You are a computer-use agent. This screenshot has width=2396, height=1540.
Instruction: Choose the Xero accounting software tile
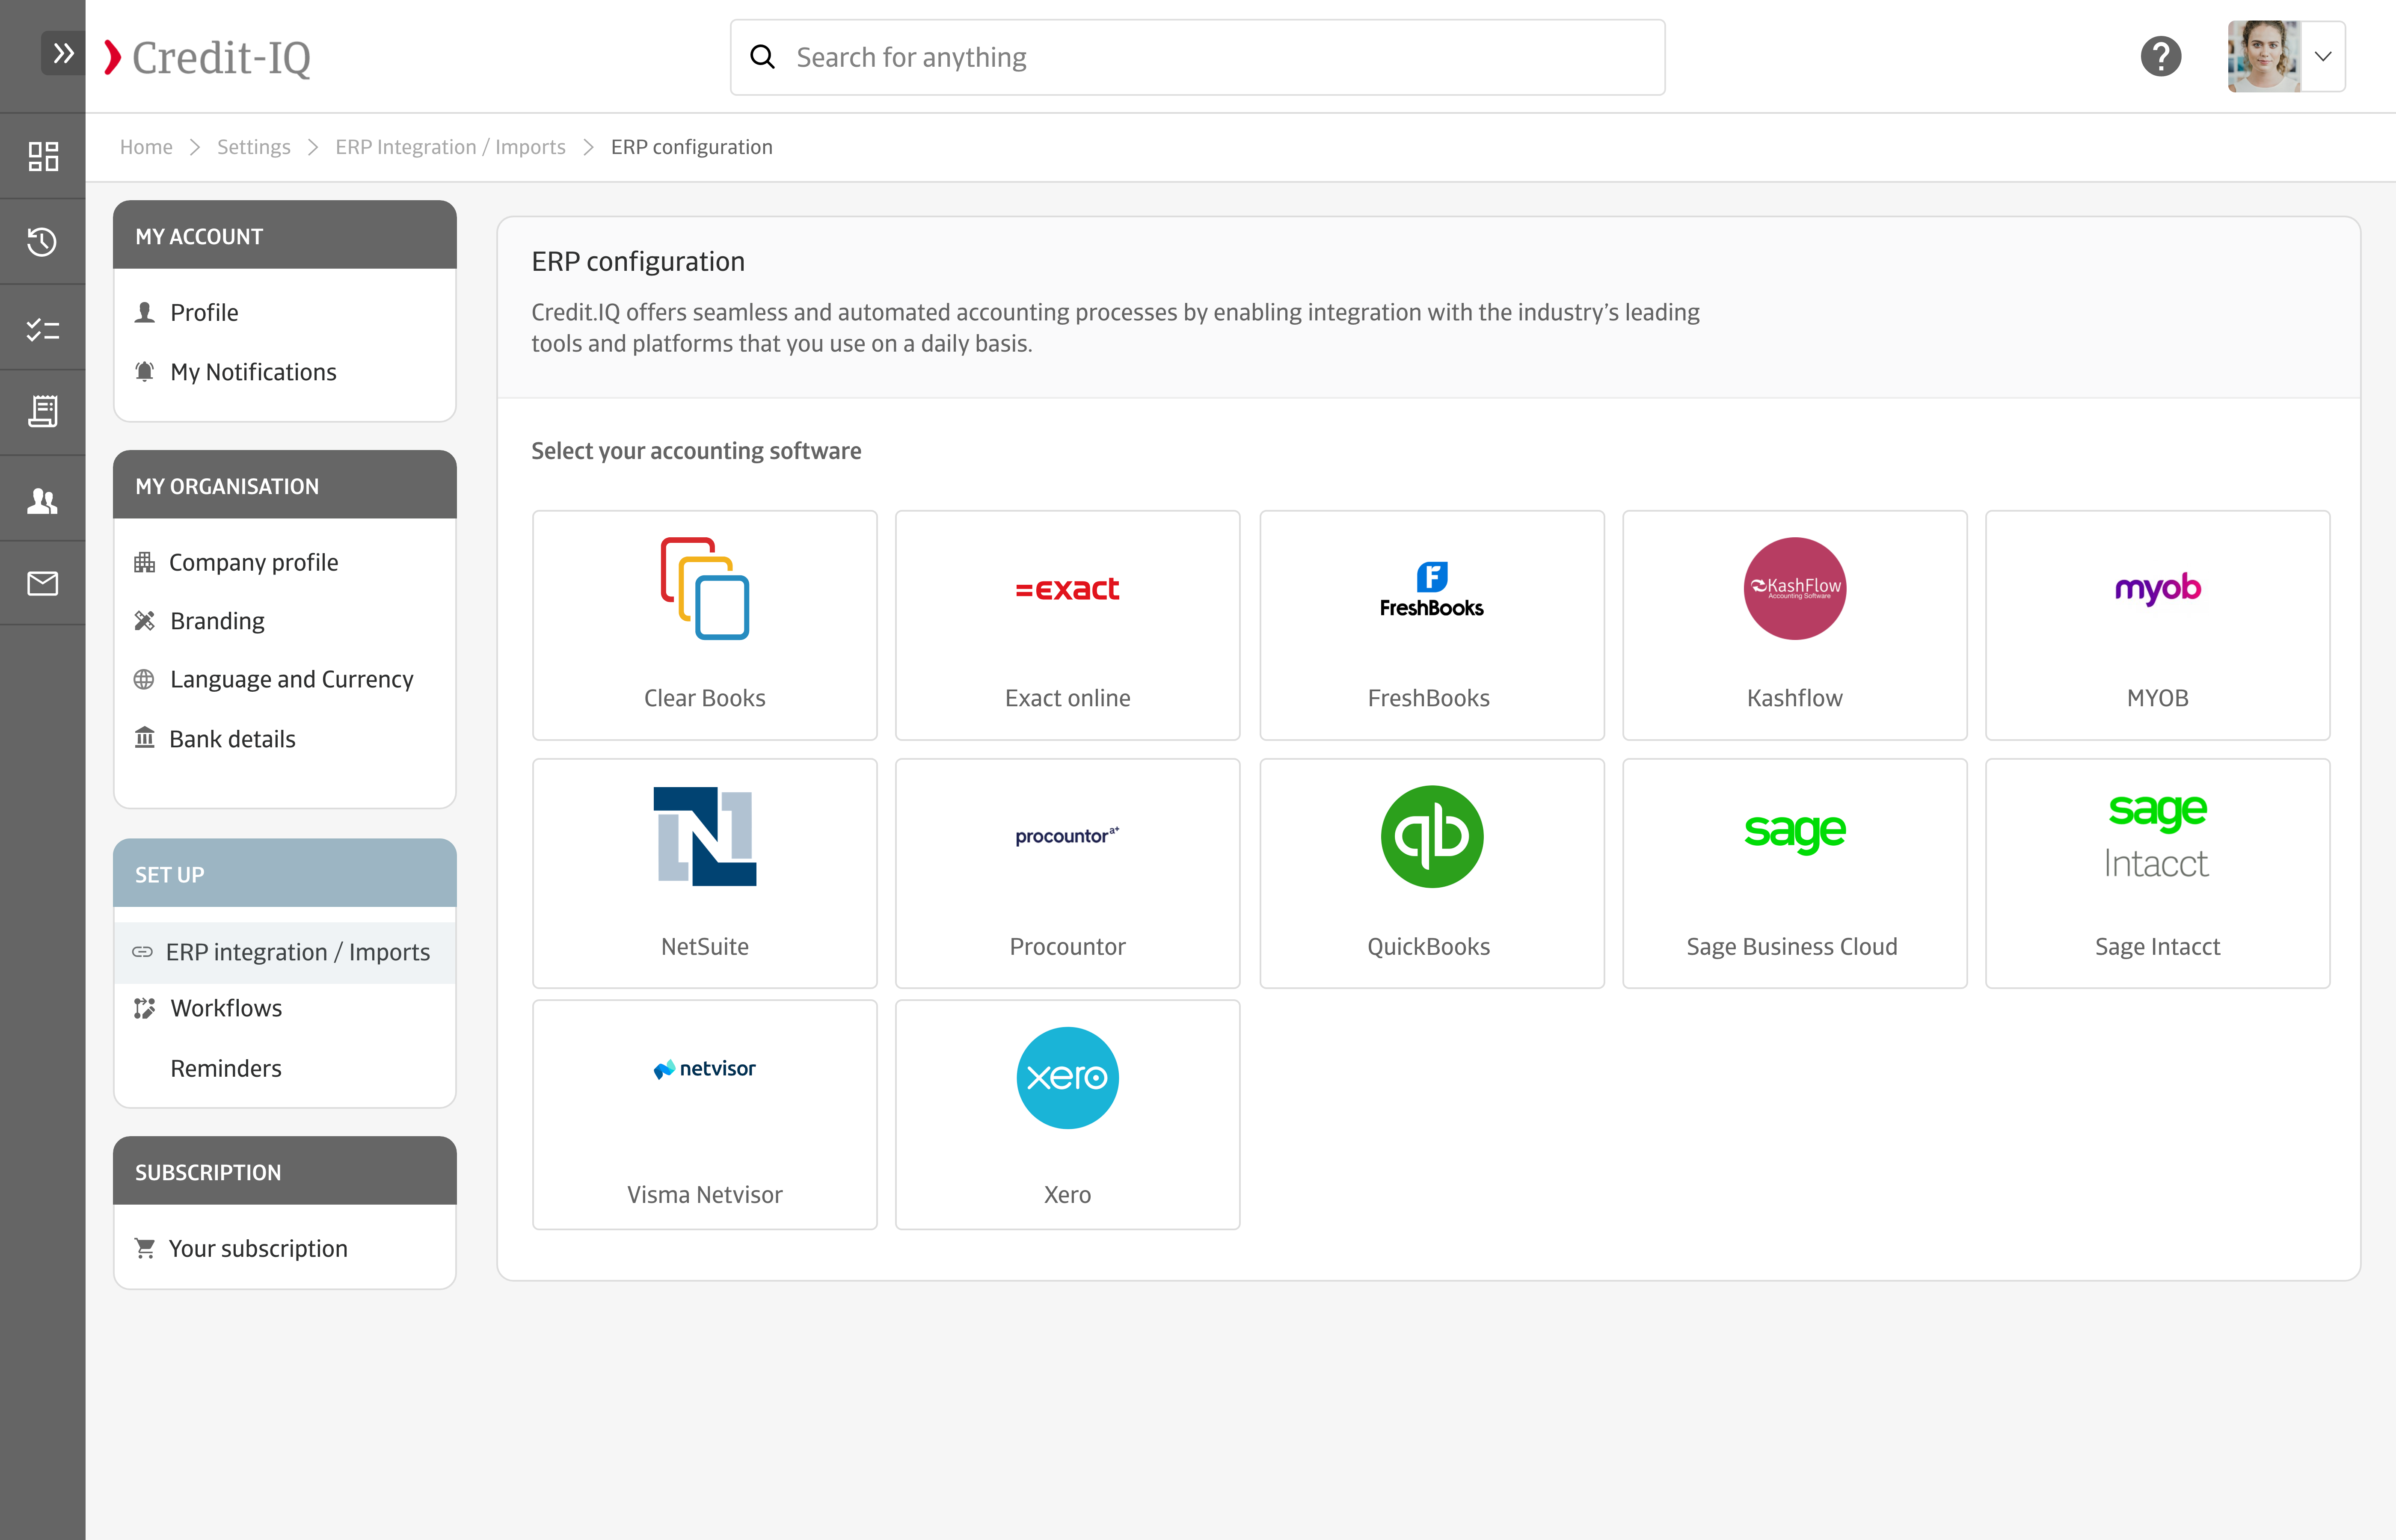(x=1067, y=1114)
